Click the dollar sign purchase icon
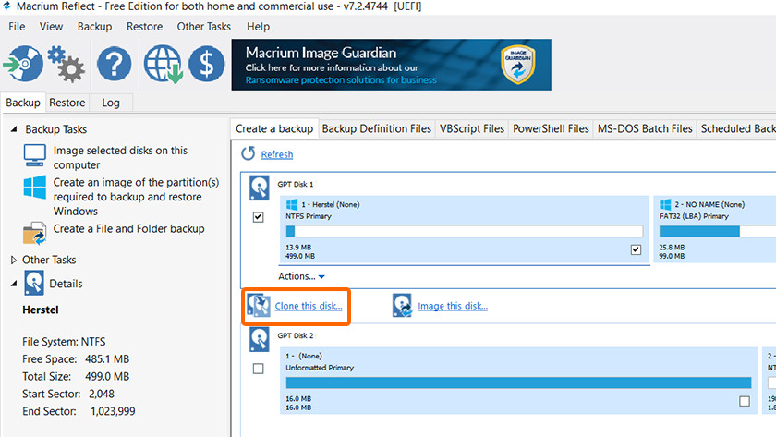 (x=206, y=64)
